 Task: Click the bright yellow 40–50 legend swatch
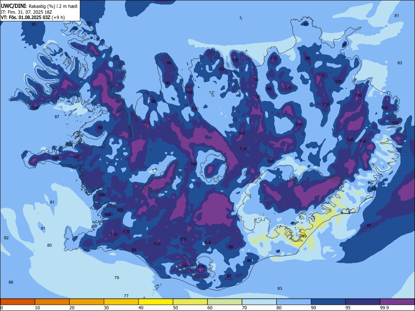[x=156, y=302]
